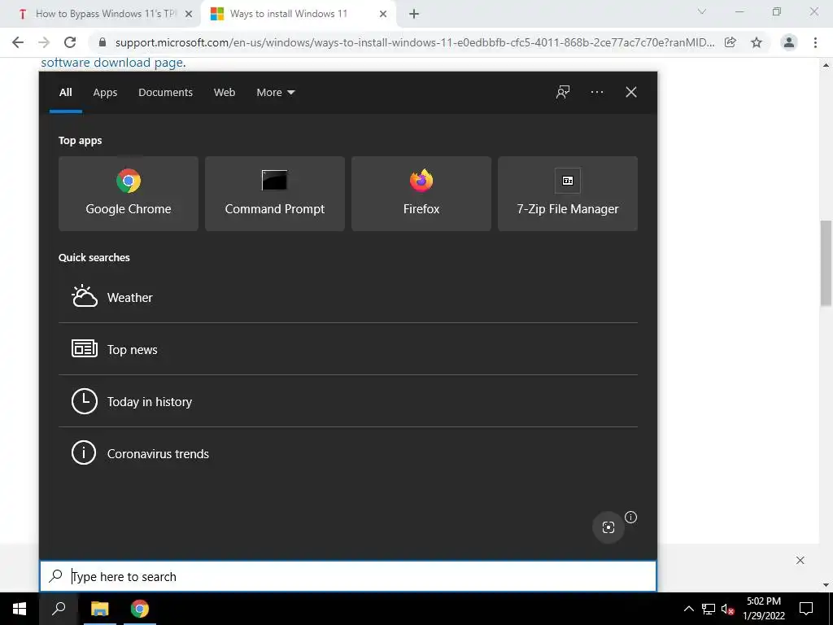Open 7-Zip File Manager tile

tap(567, 194)
